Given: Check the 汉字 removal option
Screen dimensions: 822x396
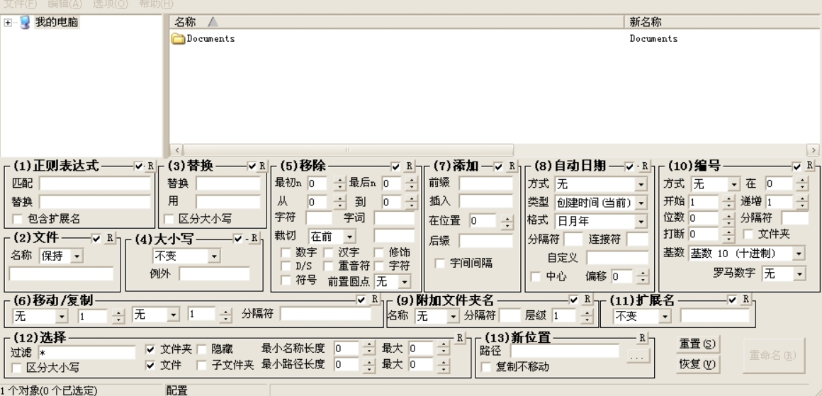Looking at the screenshot, I should tap(328, 253).
